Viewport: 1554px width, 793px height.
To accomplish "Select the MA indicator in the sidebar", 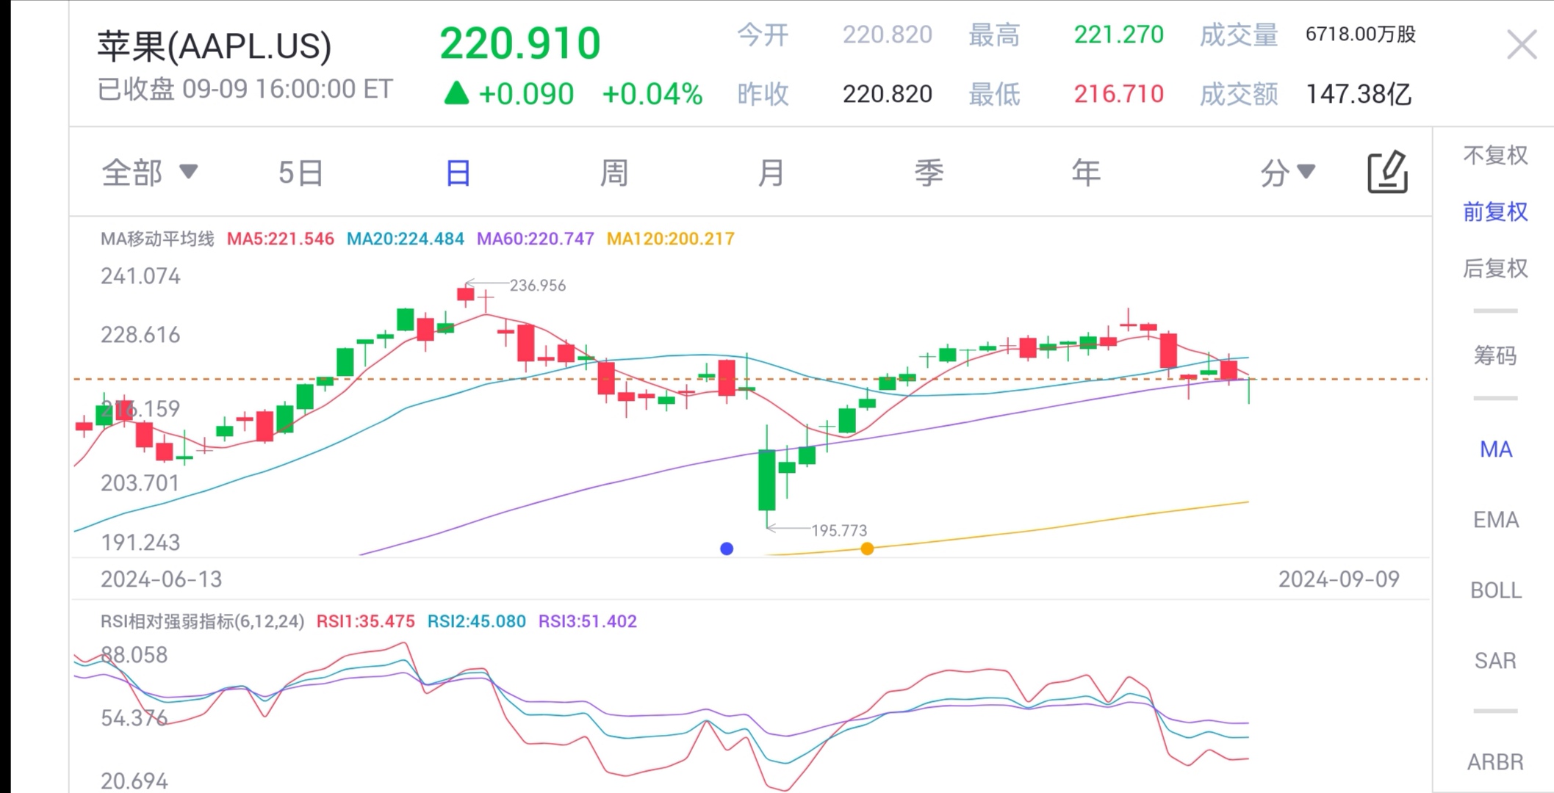I will click(x=1495, y=449).
